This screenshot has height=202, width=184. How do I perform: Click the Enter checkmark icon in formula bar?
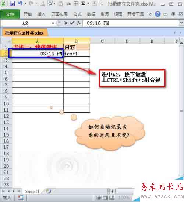(x=72, y=23)
